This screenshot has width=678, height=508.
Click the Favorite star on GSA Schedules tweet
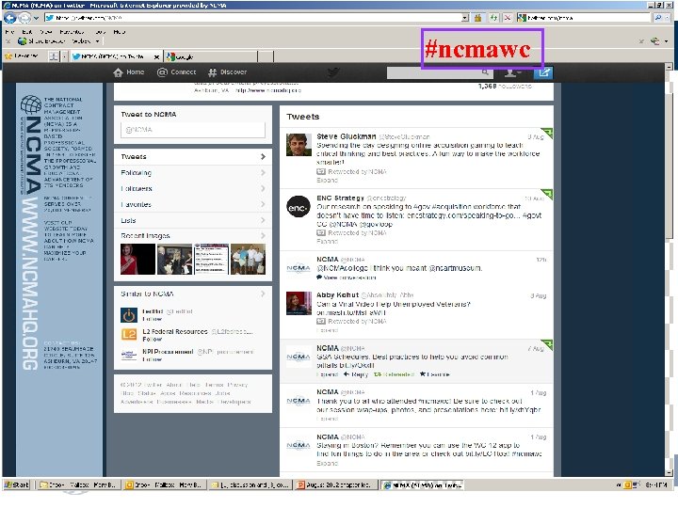point(434,374)
